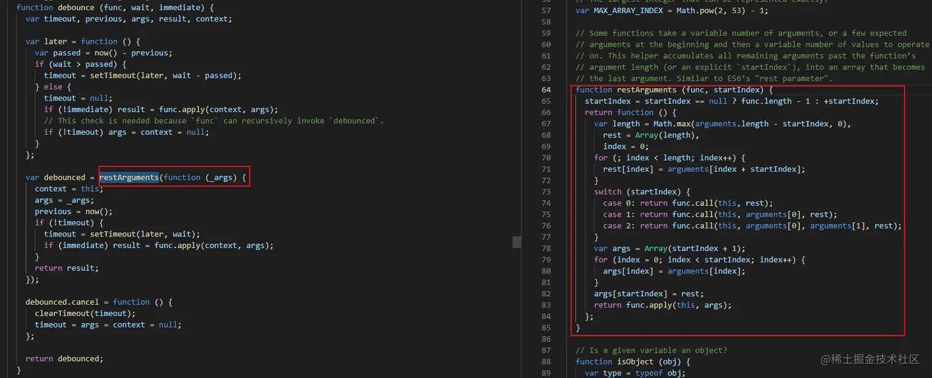Click the 'var type = typeof obj;' line

click(634, 372)
